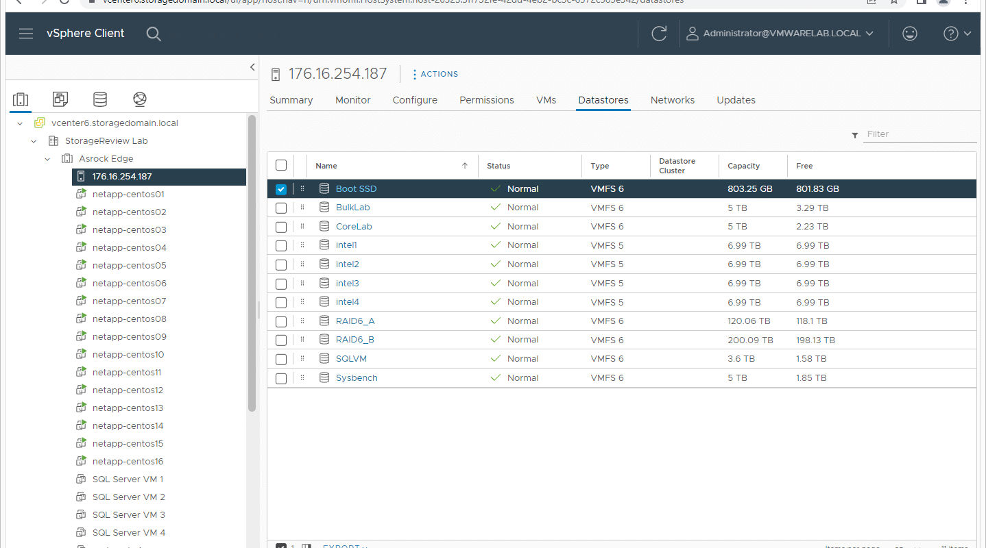The height and width of the screenshot is (548, 986).
Task: Sort by the Name column header
Action: point(326,166)
